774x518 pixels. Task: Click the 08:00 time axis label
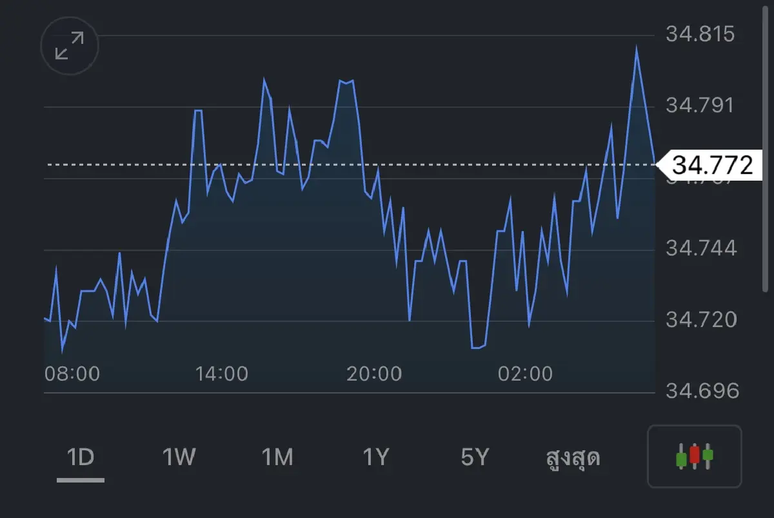(x=72, y=374)
